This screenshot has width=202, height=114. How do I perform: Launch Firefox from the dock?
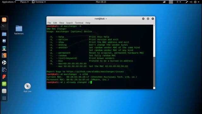coord(4,20)
